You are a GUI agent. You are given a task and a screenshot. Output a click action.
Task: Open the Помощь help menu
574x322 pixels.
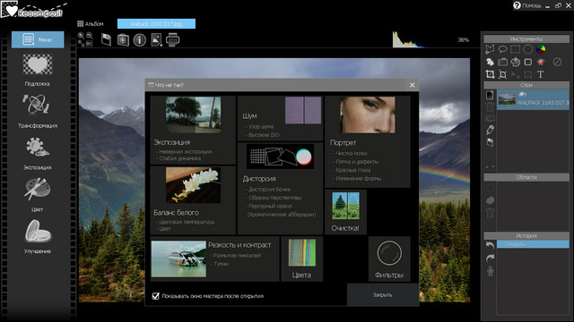[x=527, y=5]
